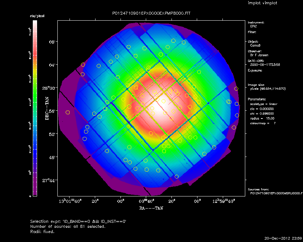Click the DEC--TAN axis label

click(x=47, y=109)
